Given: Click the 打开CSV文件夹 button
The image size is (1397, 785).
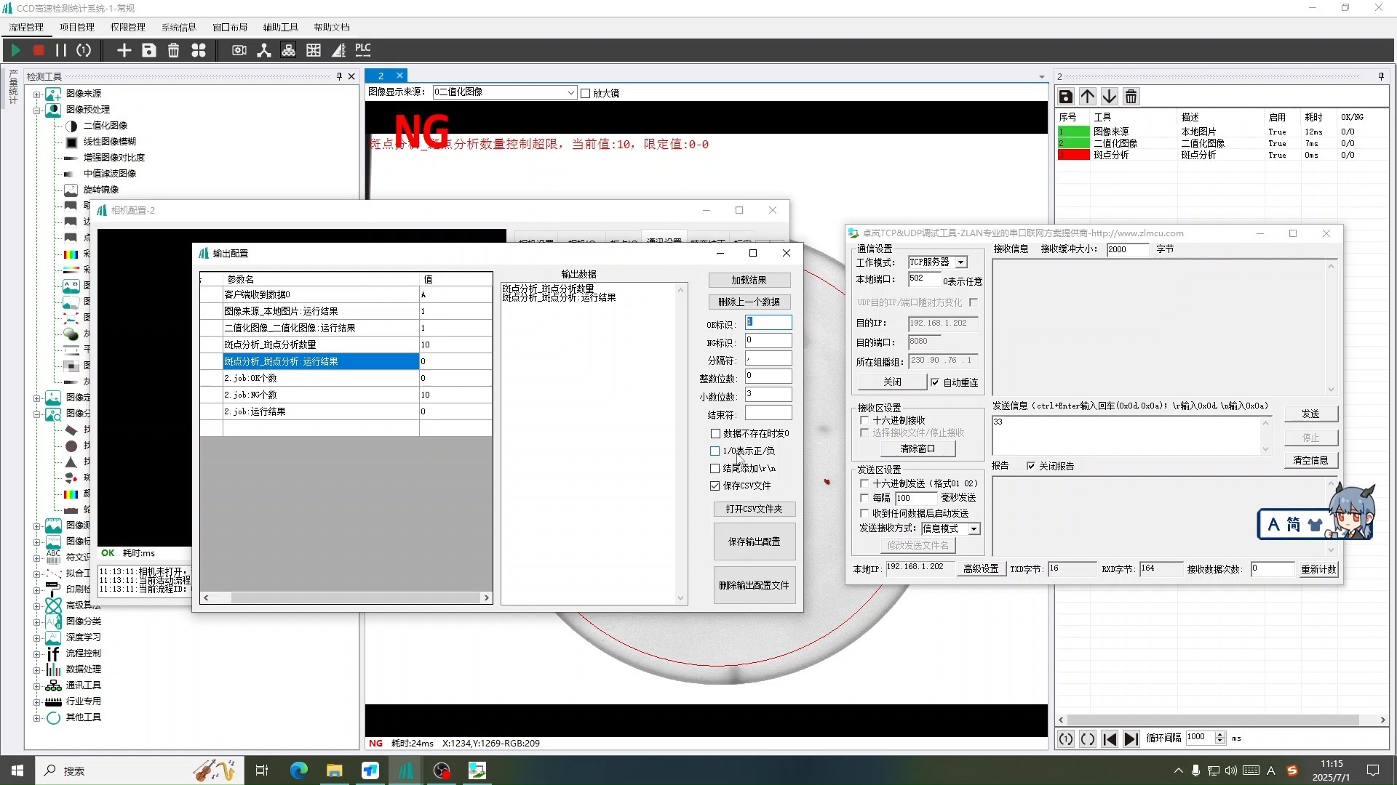Looking at the screenshot, I should click(755, 510).
